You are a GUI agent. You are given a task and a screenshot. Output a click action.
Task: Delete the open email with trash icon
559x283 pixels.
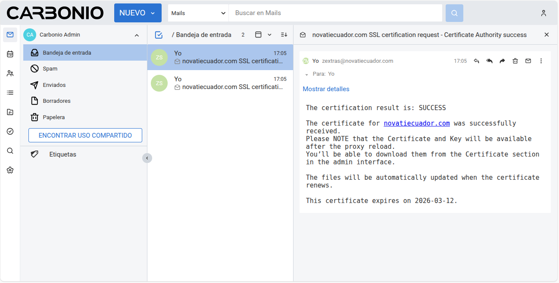[515, 61]
